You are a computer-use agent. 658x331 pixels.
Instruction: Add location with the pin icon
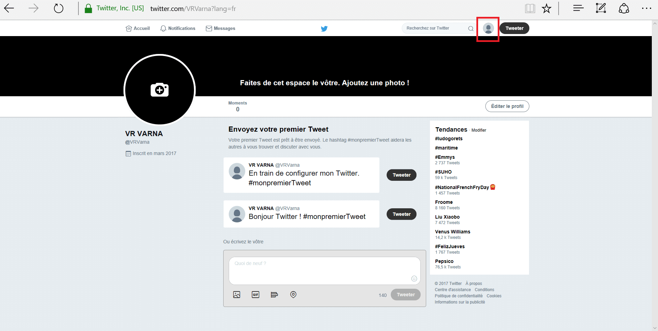pyautogui.click(x=293, y=295)
